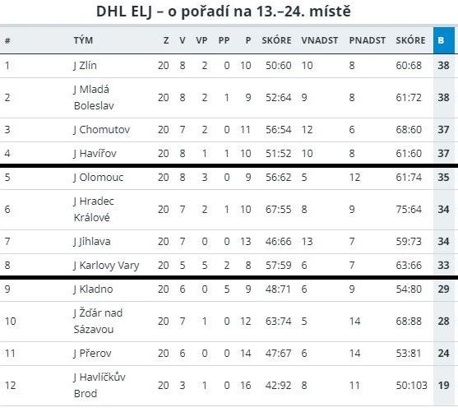Sort by the VNADST column header
The height and width of the screenshot is (412, 458).
click(x=320, y=40)
